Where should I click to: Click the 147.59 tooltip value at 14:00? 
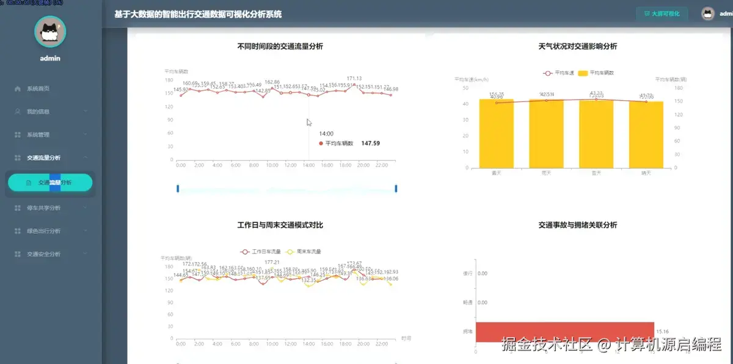point(370,144)
